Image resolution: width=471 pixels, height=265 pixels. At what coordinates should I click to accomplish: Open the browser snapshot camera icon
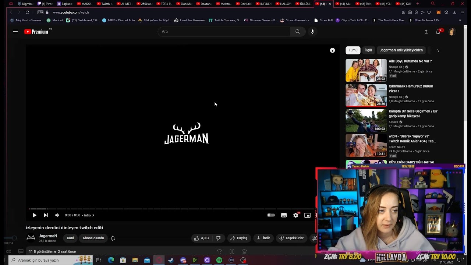point(410,12)
